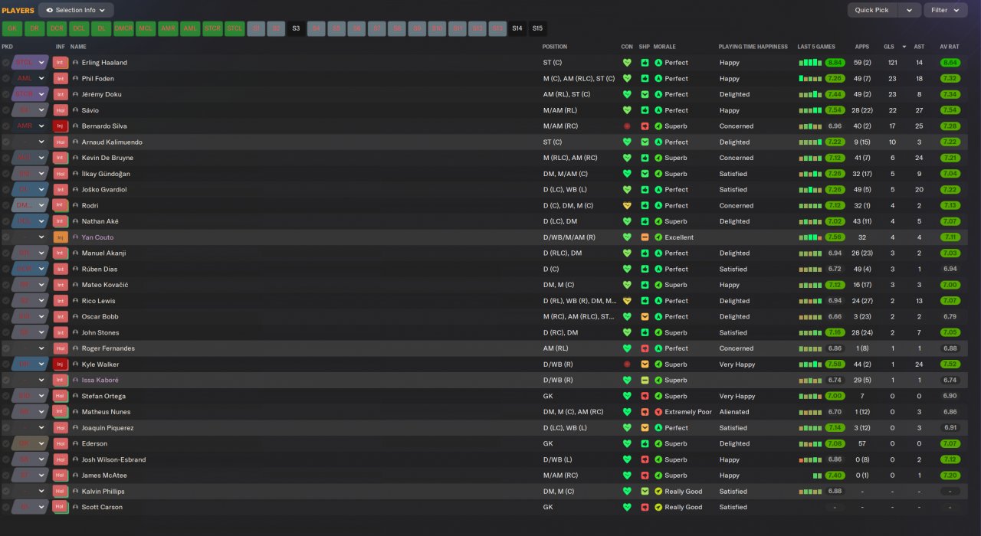The height and width of the screenshot is (536, 981).
Task: Select the STCL position slot
Action: [x=235, y=29]
